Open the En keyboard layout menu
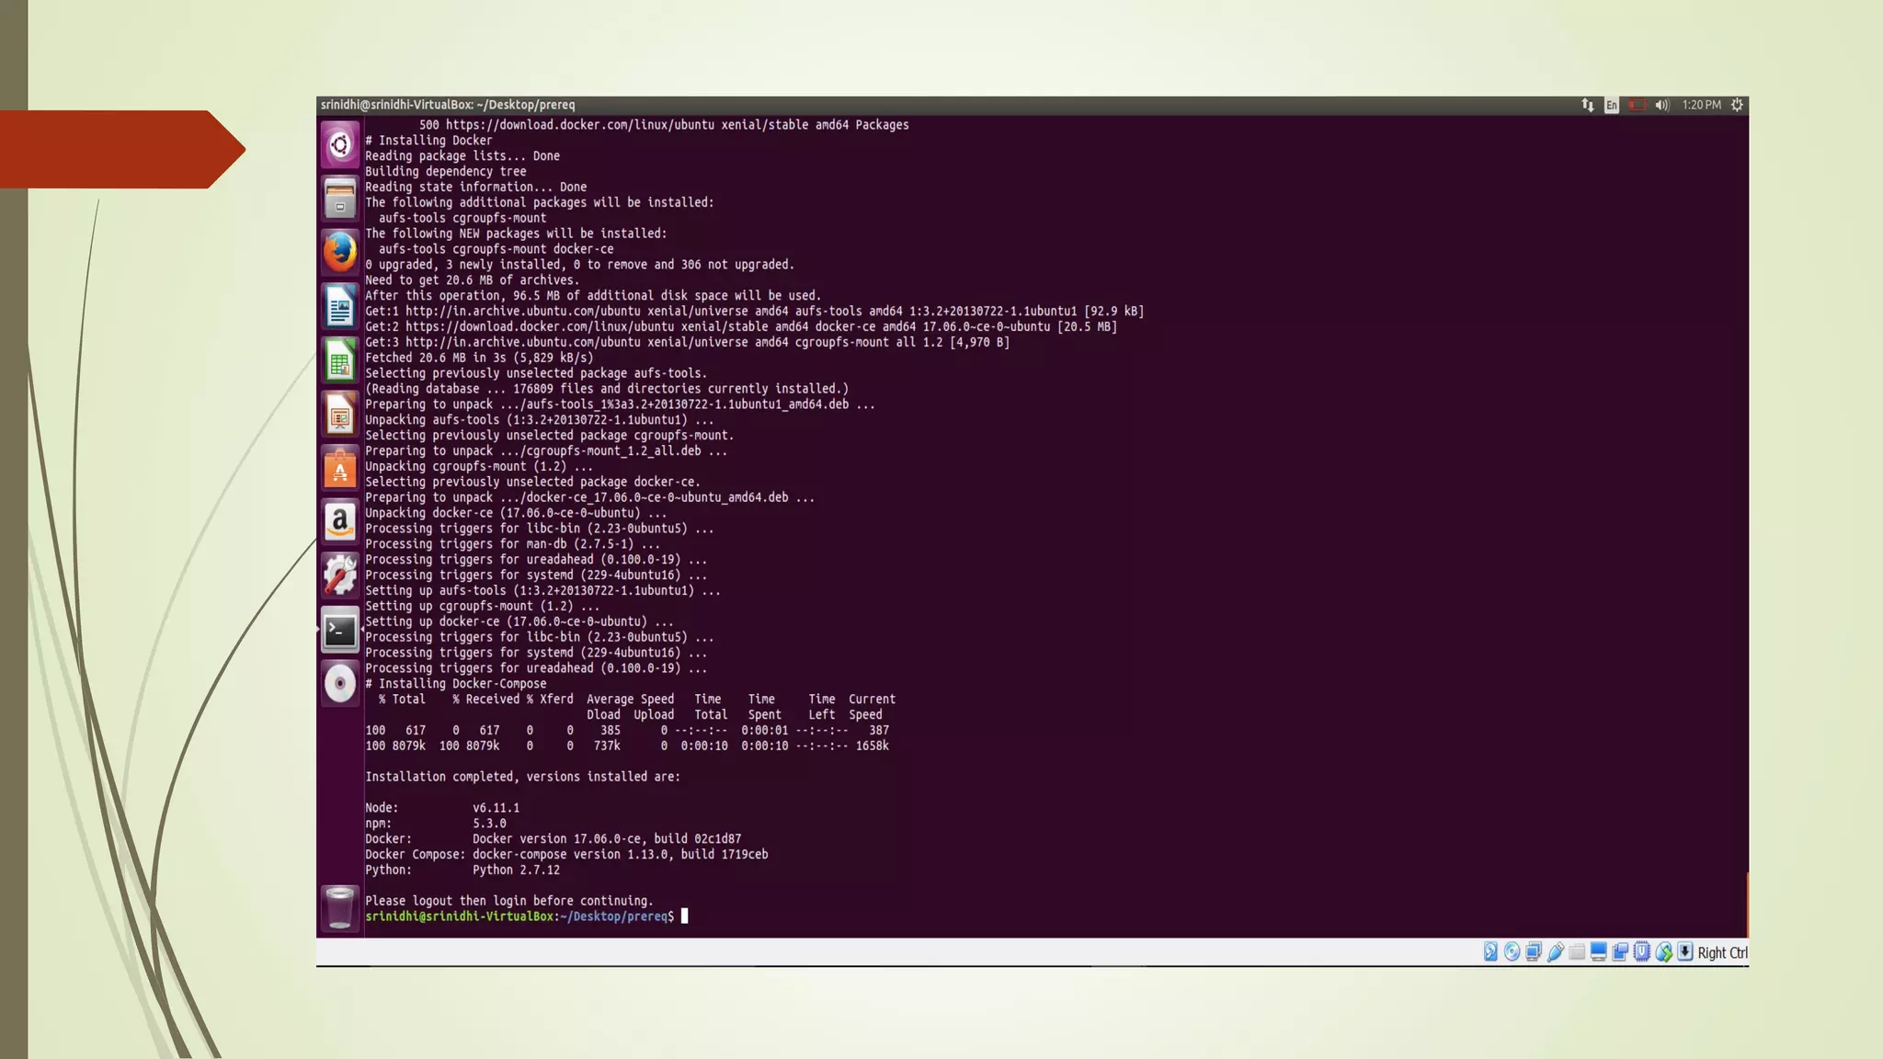Screen dimensions: 1883x1059 1612,106
